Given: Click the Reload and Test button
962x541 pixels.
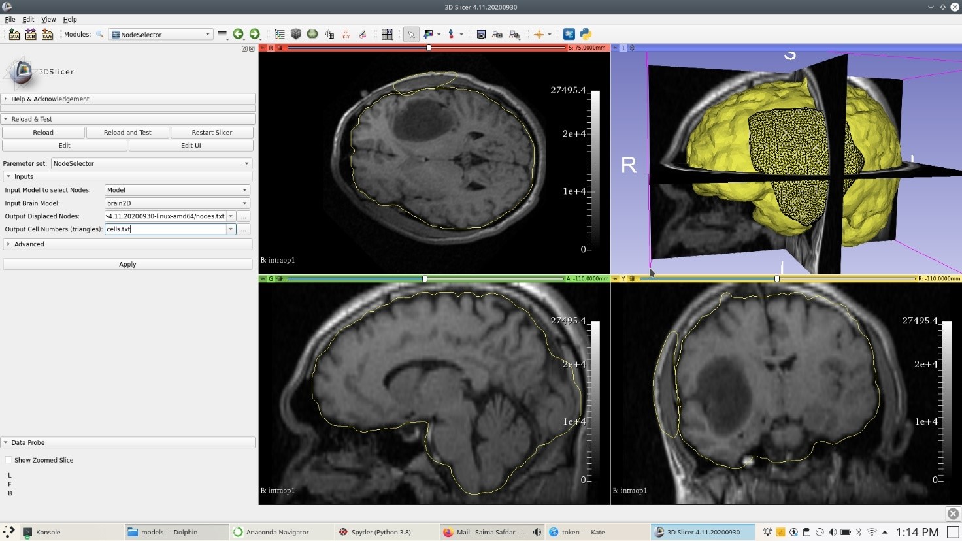Looking at the screenshot, I should coord(127,133).
